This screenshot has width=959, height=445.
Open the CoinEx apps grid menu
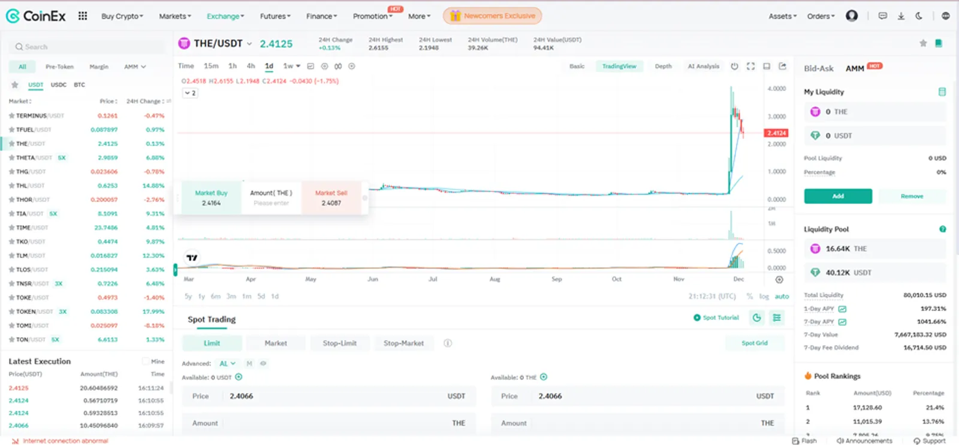point(83,16)
